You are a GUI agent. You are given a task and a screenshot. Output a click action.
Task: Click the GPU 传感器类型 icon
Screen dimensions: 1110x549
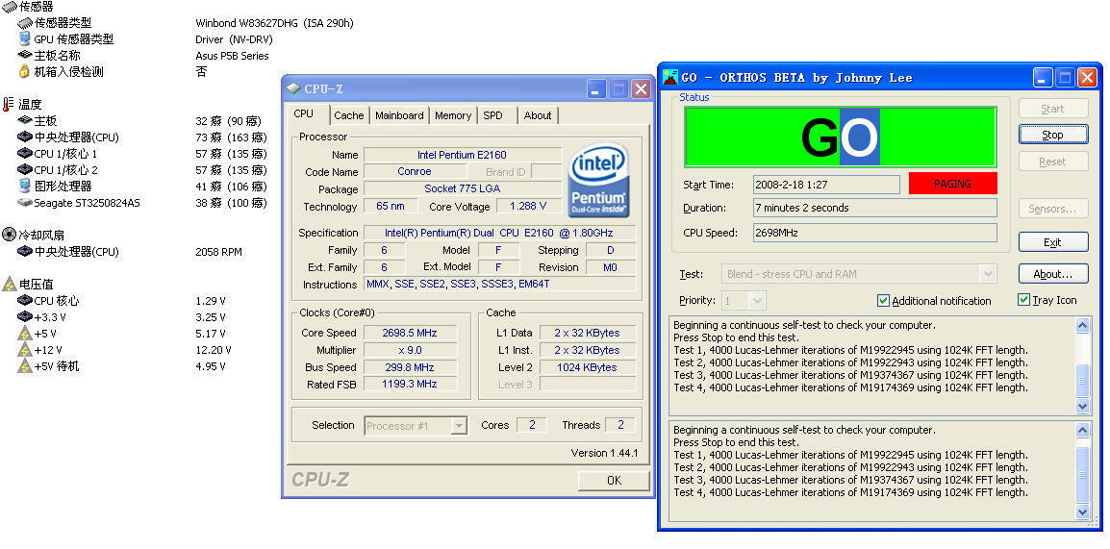25,39
